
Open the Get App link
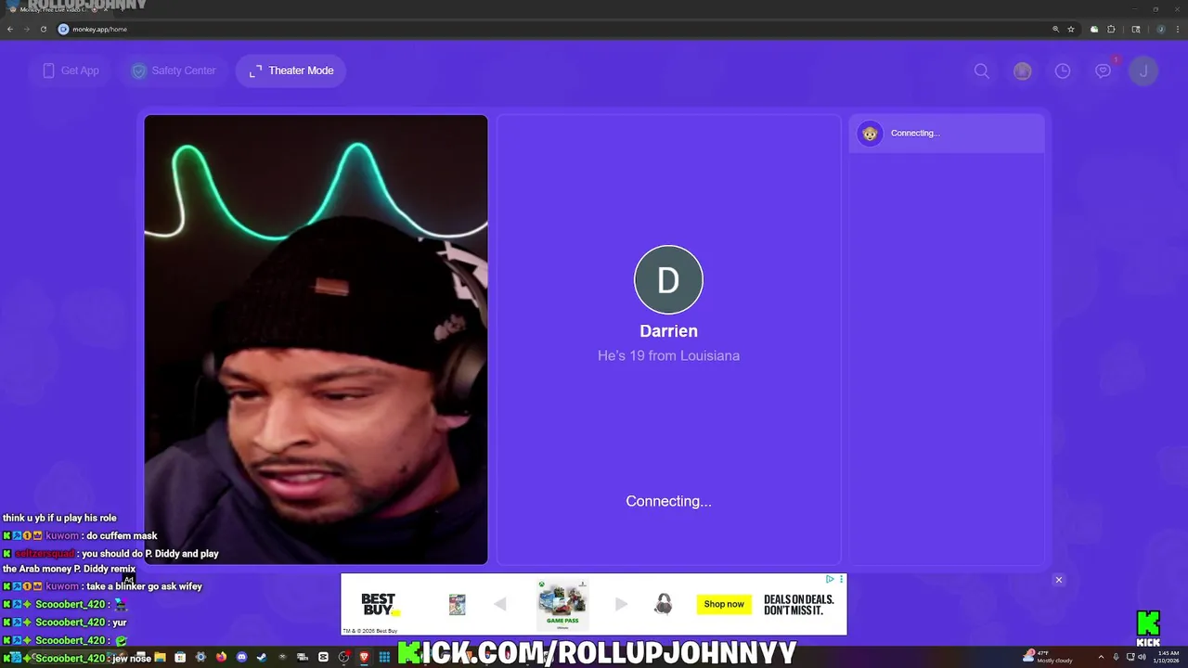coord(71,71)
